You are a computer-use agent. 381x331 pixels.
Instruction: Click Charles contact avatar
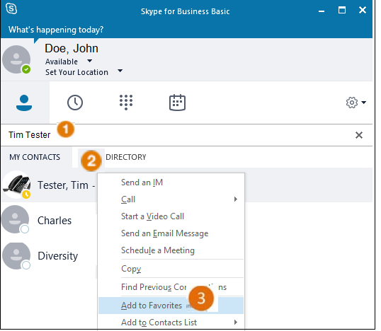click(16, 219)
